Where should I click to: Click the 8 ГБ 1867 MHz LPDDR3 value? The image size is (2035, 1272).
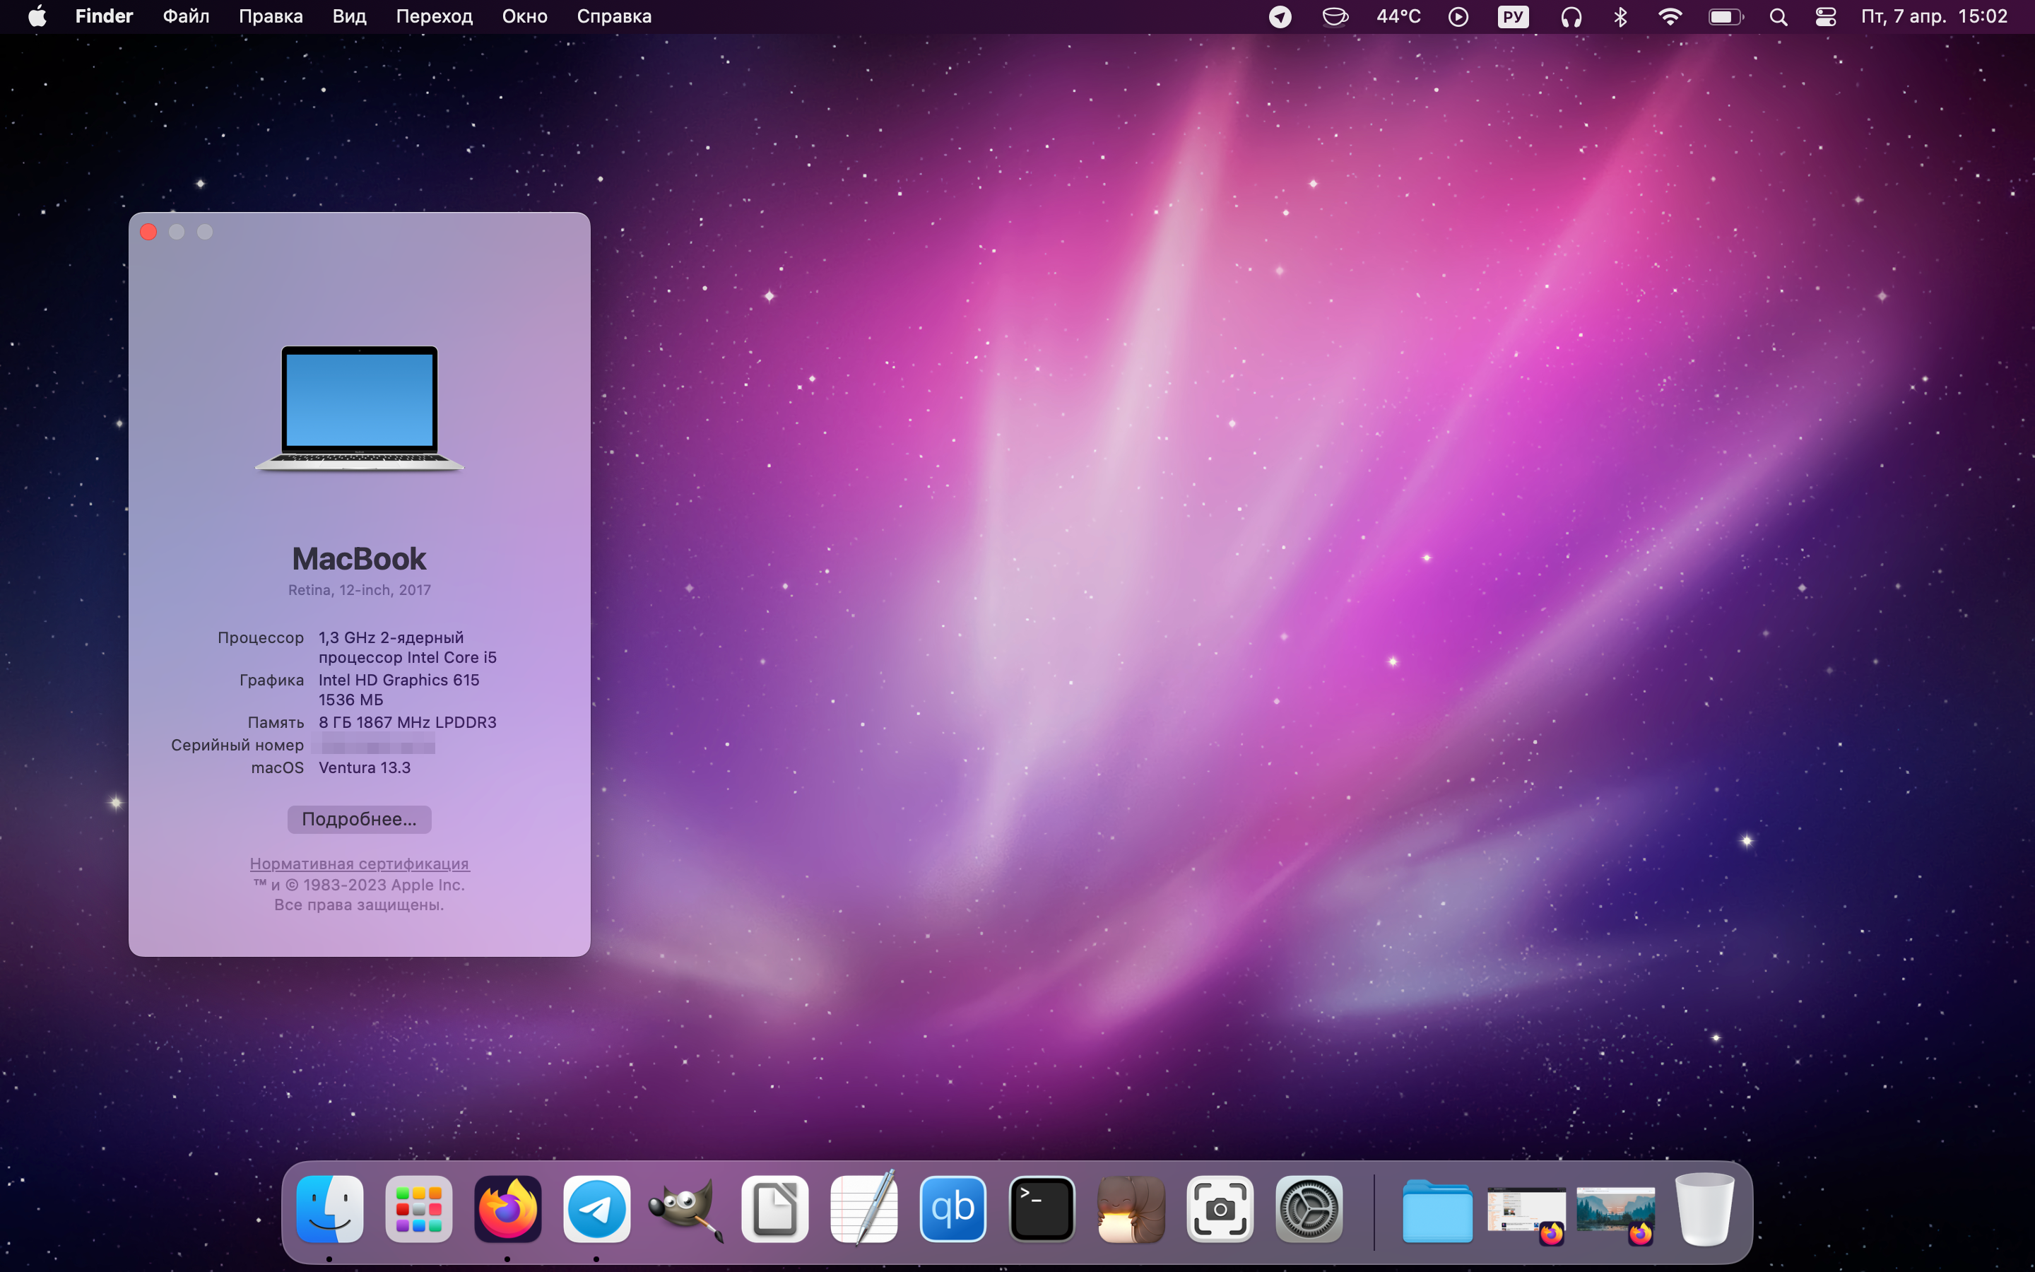point(407,722)
